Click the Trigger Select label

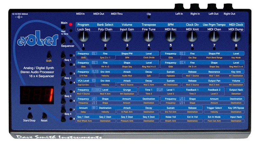[x=214, y=108]
